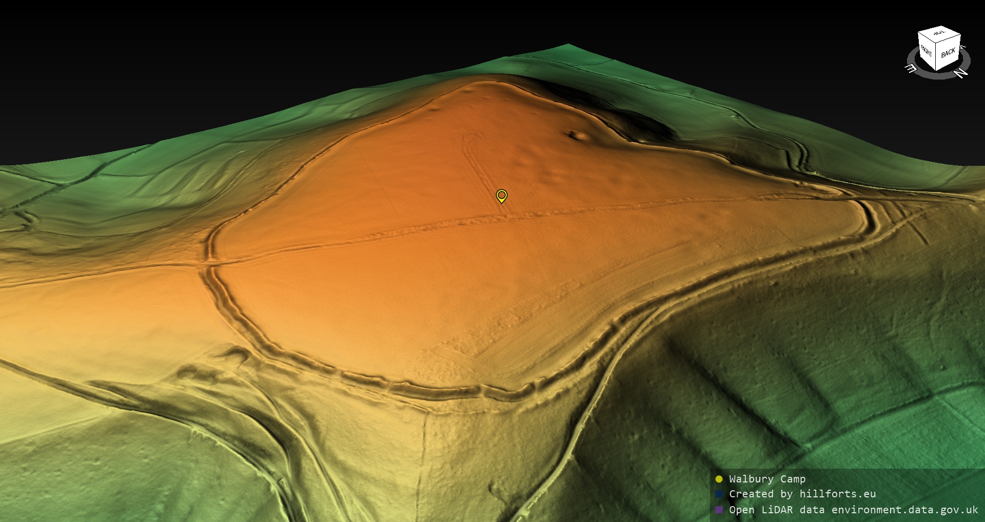Click the W letter beside the view cube
This screenshot has width=985, height=522.
pos(963,47)
